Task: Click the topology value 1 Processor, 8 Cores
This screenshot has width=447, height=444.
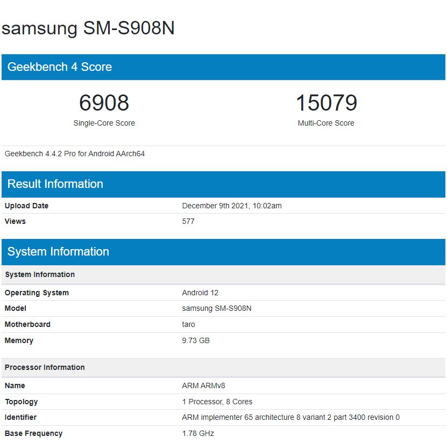Action: pos(217,402)
